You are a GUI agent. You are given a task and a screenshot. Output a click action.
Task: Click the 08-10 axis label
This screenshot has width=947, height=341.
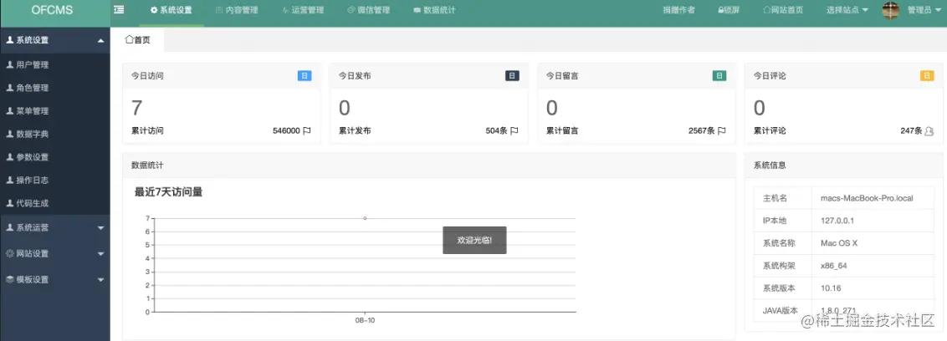click(x=365, y=320)
